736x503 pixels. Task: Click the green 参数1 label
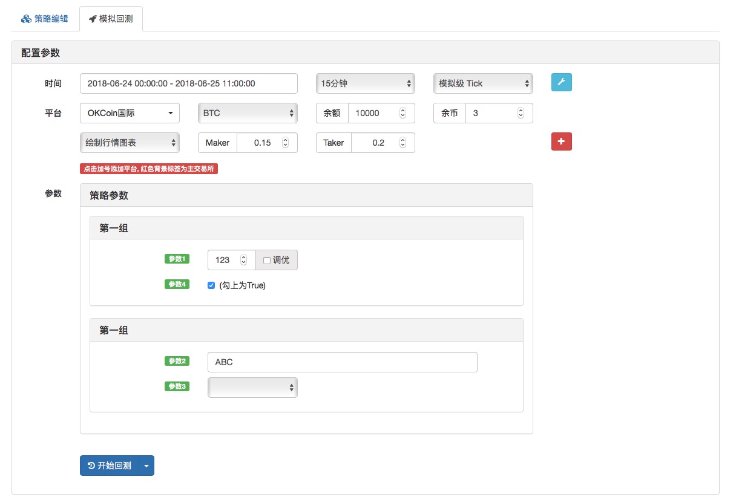coord(177,259)
